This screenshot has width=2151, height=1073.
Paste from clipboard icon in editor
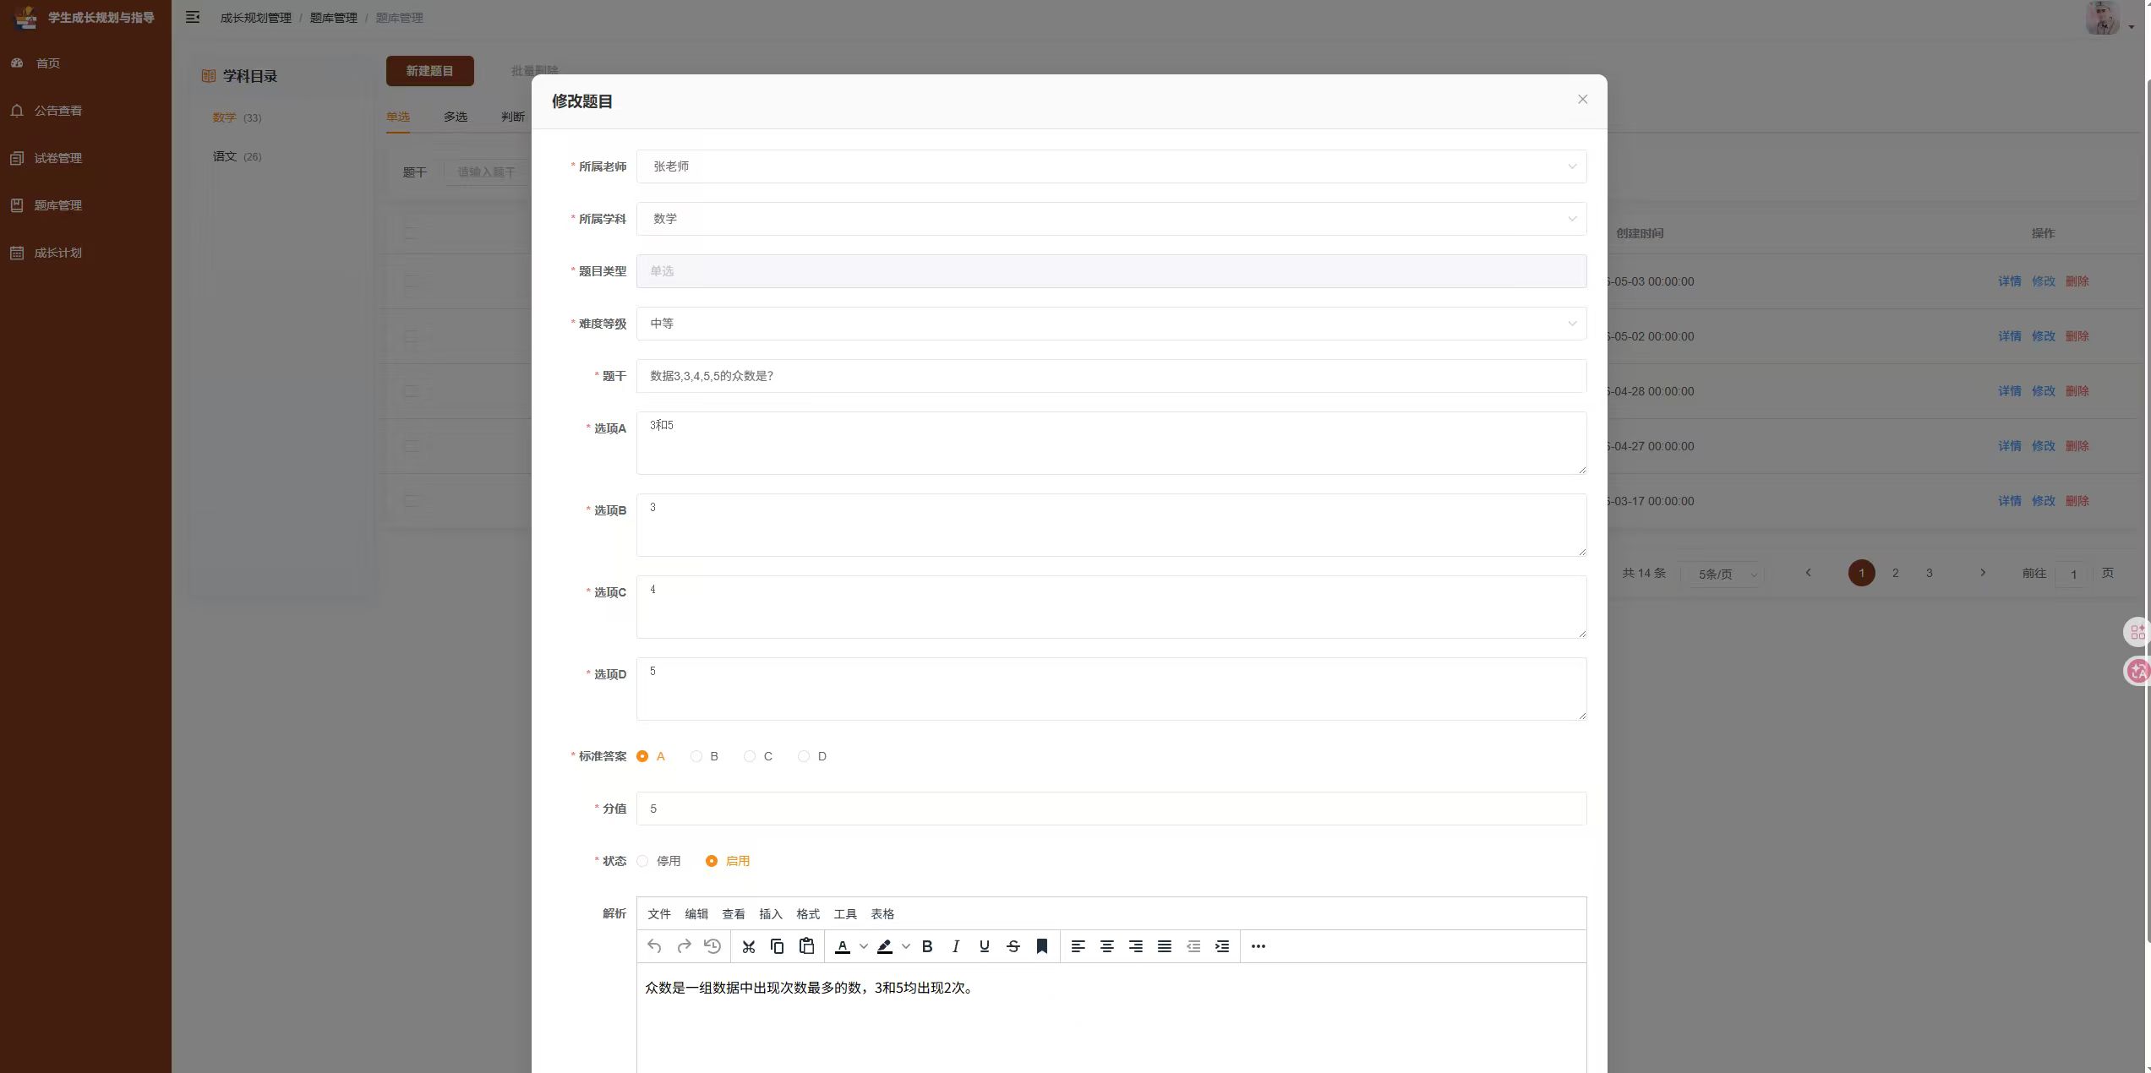(807, 946)
